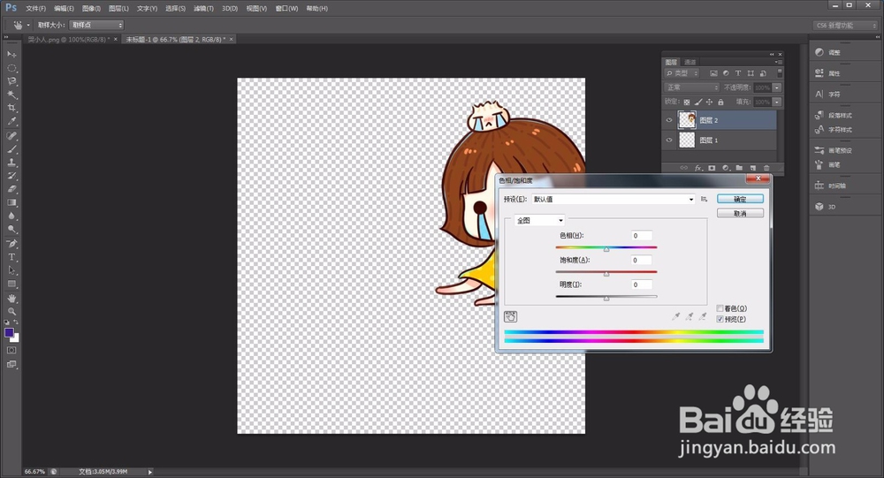This screenshot has height=478, width=884.
Task: Open the 属性 properties panel
Action: [x=827, y=73]
